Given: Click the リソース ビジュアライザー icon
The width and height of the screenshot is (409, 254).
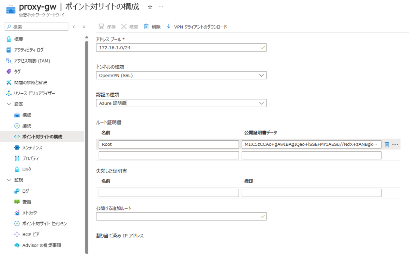Looking at the screenshot, I should point(9,93).
